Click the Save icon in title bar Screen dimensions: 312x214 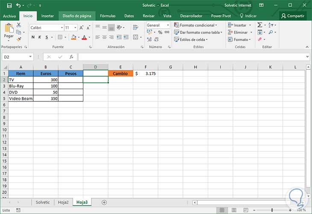pos(9,6)
